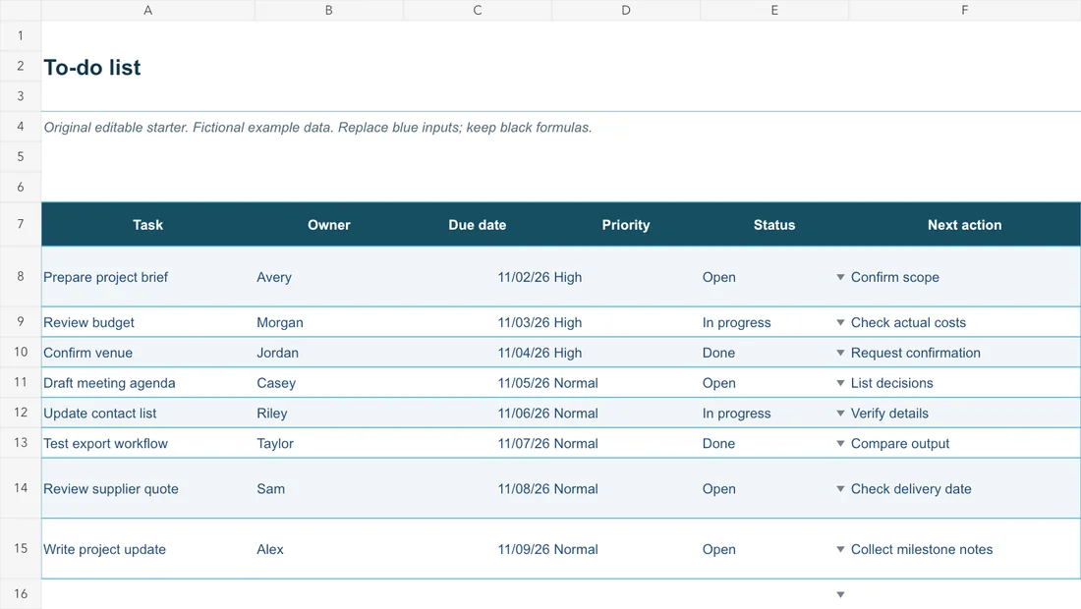1081x609 pixels.
Task: Open Status dropdown for Review budget
Action: 840,322
